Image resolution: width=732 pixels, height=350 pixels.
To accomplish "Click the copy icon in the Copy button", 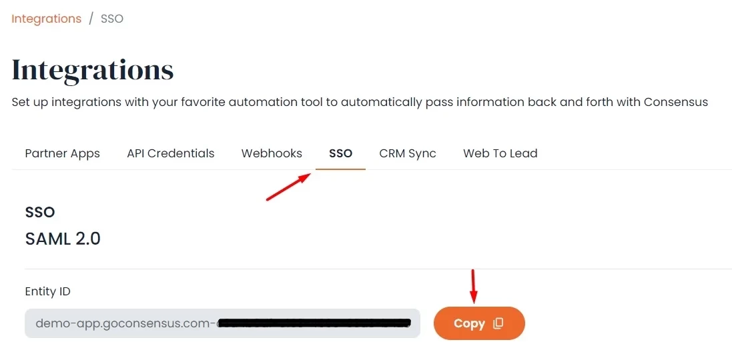I will (498, 323).
